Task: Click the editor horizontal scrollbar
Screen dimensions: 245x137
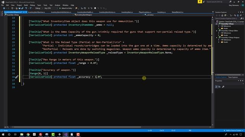Action: click(x=77, y=127)
